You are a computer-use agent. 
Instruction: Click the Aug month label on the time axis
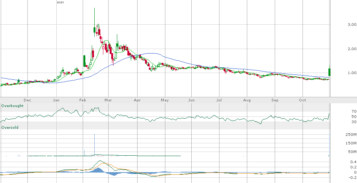(x=247, y=100)
